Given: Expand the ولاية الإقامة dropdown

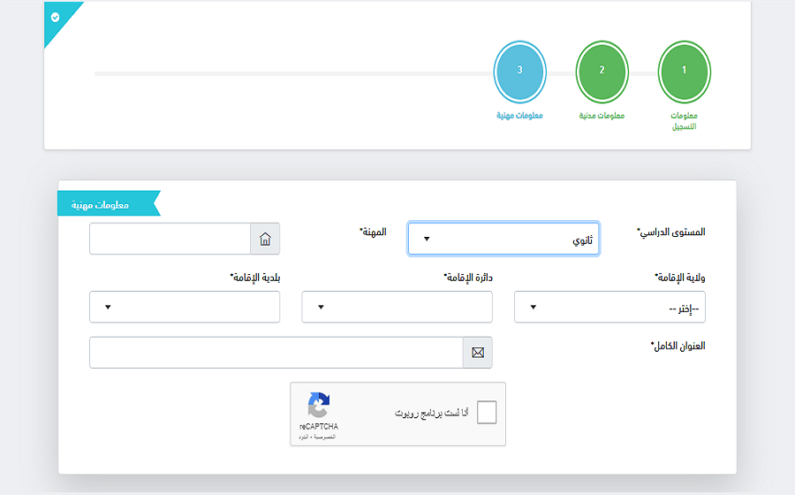Looking at the screenshot, I should tap(609, 307).
